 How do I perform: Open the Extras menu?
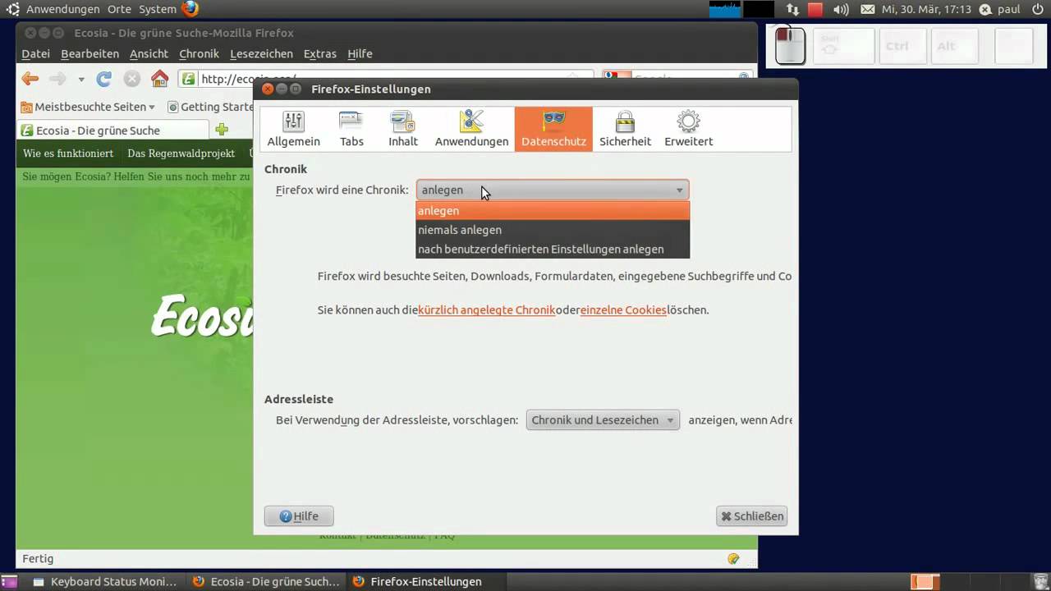coord(320,54)
